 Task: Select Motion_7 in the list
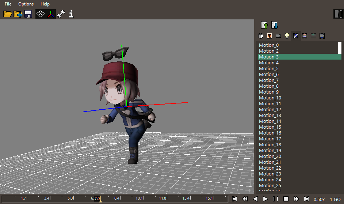click(x=300, y=80)
